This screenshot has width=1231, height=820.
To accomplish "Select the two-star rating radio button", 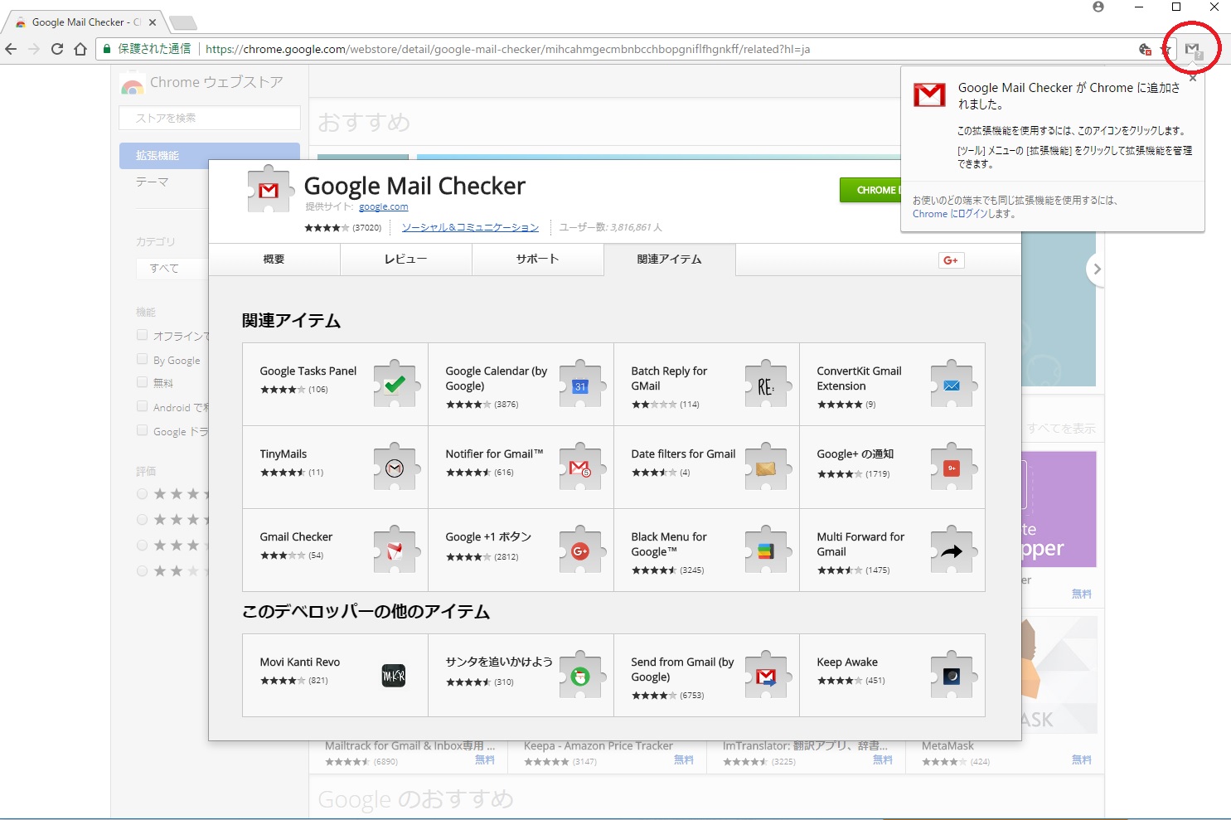I will click(142, 571).
